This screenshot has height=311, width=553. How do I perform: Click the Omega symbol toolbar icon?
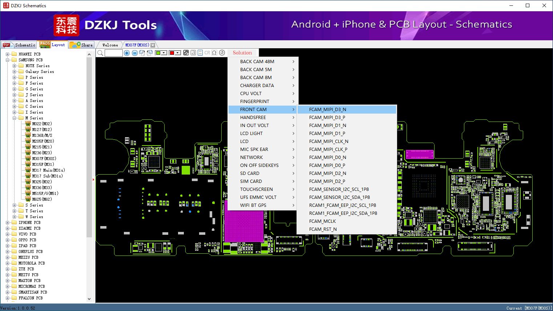click(214, 53)
